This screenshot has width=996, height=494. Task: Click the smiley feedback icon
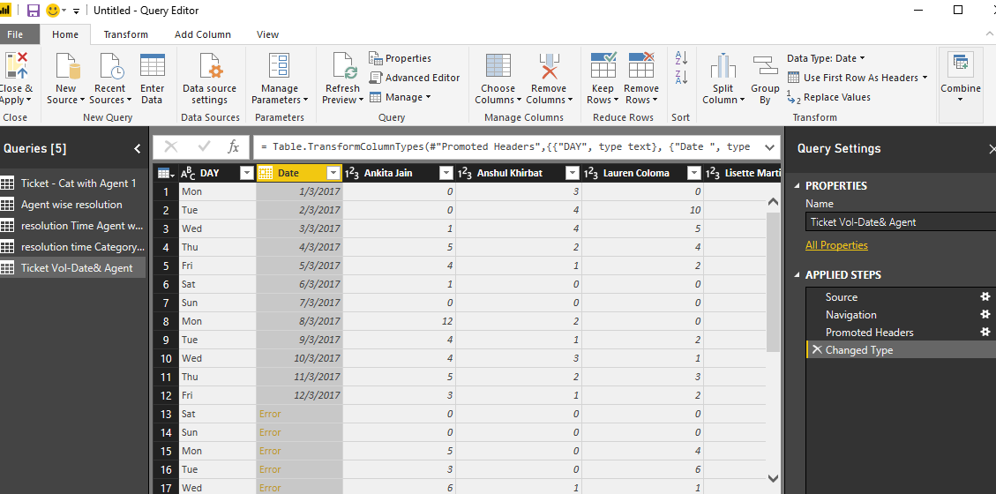tap(53, 11)
